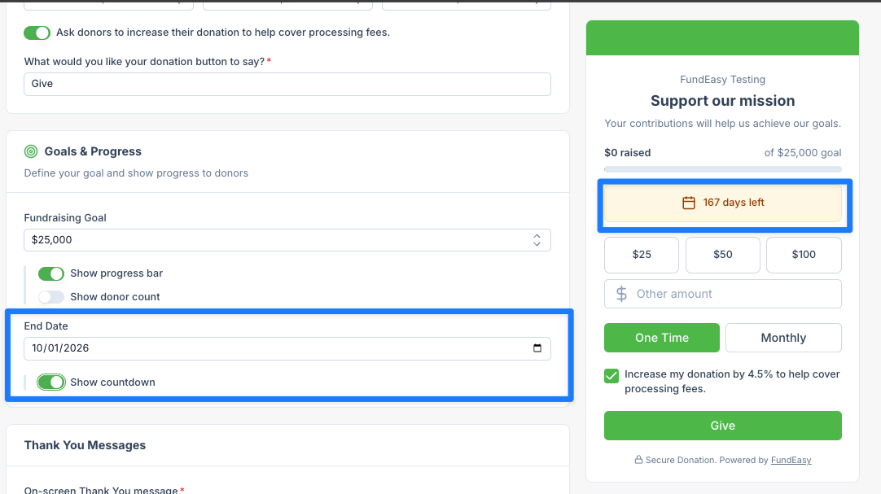Viewport: 881px width, 494px height.
Task: Click the calendar icon beside 167 days left
Action: tap(688, 203)
